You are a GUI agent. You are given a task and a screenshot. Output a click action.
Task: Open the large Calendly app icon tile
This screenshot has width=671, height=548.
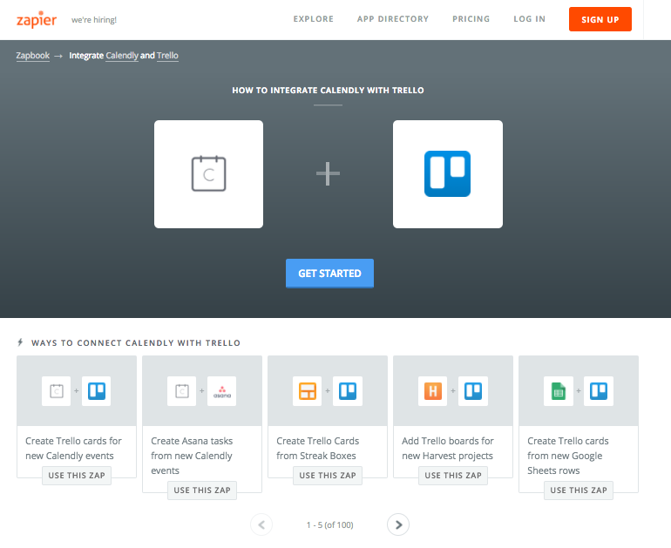pos(209,174)
